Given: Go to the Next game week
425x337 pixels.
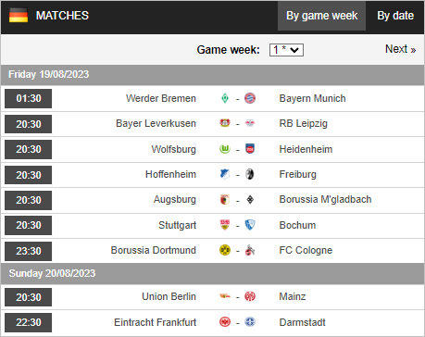Looking at the screenshot, I should click(401, 49).
